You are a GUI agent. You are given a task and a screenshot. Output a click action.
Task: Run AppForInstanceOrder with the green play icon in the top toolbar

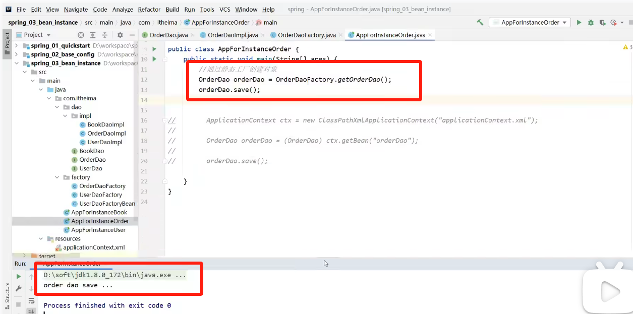click(579, 22)
